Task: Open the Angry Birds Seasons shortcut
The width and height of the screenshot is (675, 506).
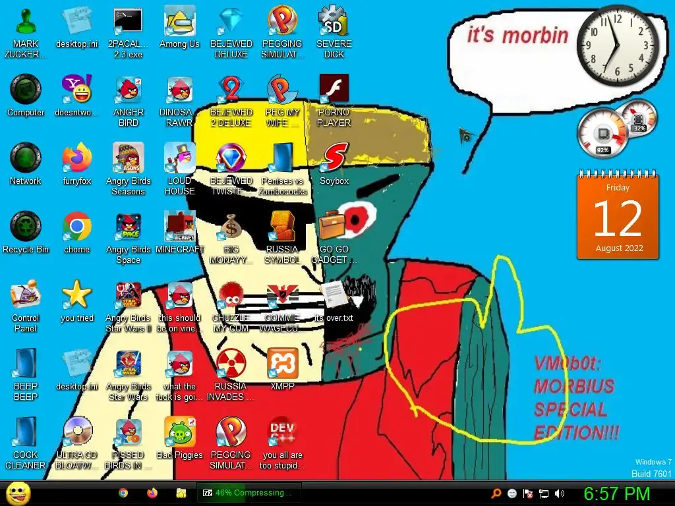Action: tap(129, 170)
